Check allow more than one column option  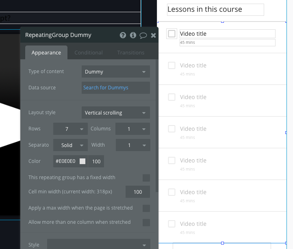(x=146, y=223)
